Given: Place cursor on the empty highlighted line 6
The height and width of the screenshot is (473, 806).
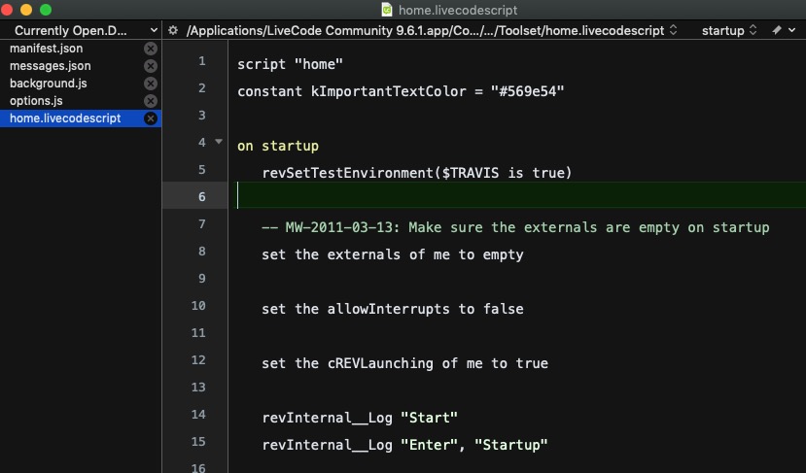Looking at the screenshot, I should tap(486, 197).
